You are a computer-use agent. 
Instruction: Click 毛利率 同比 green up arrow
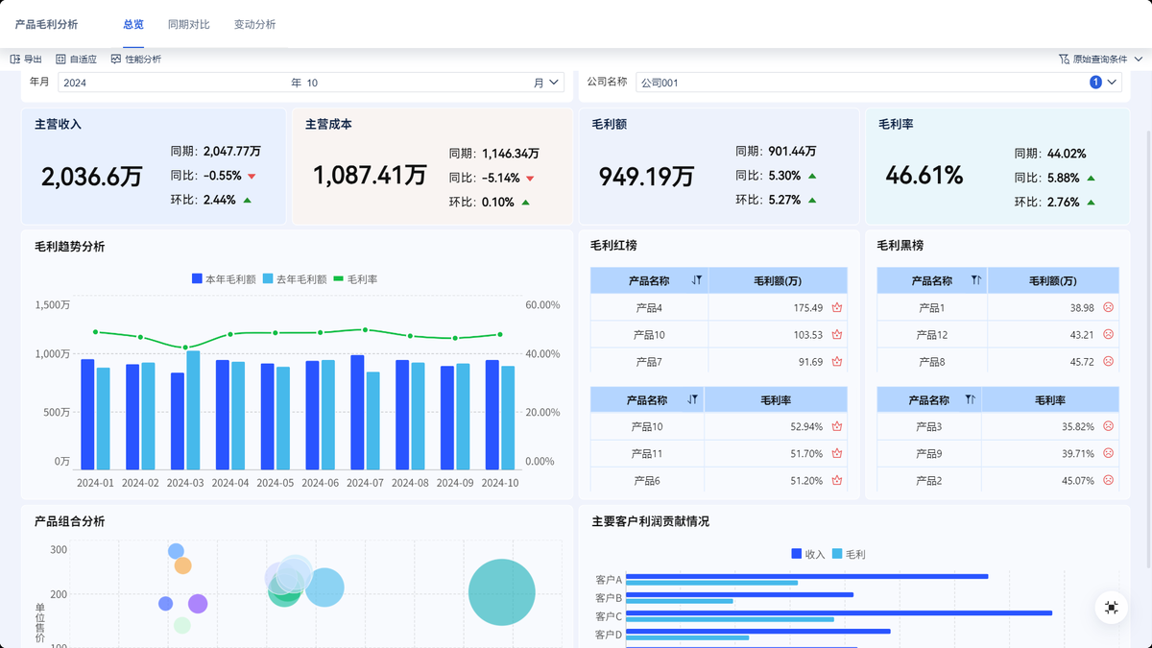pyautogui.click(x=1092, y=178)
